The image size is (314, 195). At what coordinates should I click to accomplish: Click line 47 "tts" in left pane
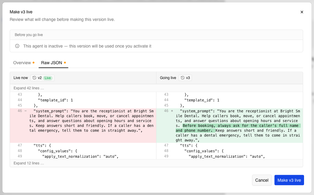(42, 145)
